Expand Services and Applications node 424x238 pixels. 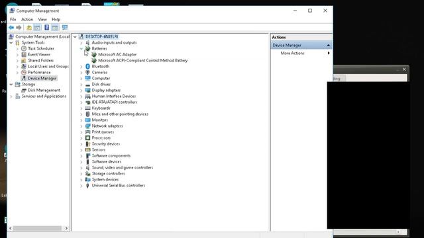click(x=11, y=97)
